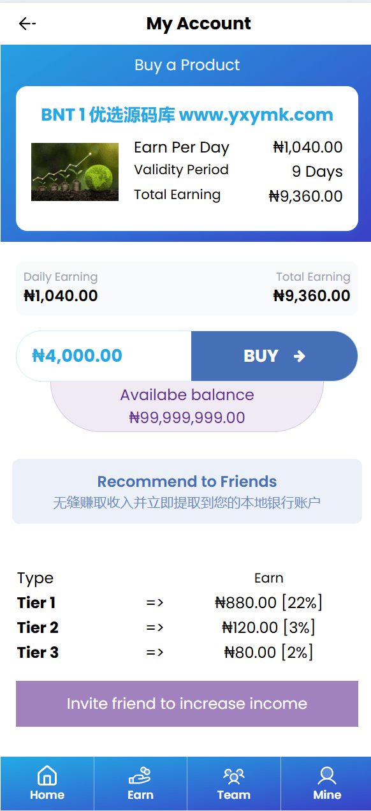Tap the Available balance ₦99,999,999.00 panel
This screenshot has width=371, height=811.
(x=187, y=406)
